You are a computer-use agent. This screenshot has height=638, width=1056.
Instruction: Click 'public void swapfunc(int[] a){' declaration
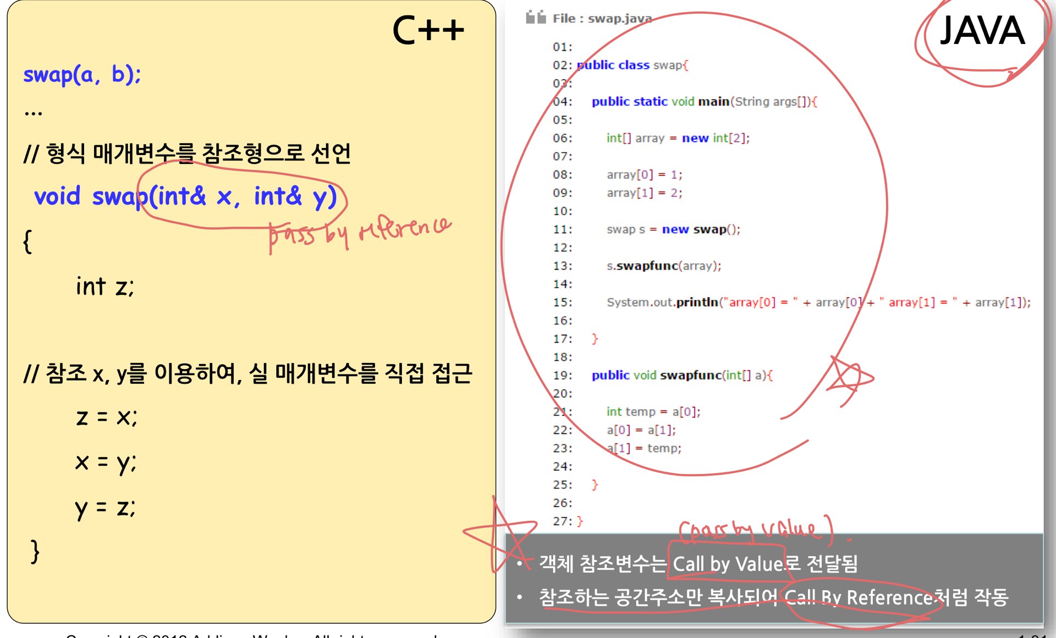[682, 375]
